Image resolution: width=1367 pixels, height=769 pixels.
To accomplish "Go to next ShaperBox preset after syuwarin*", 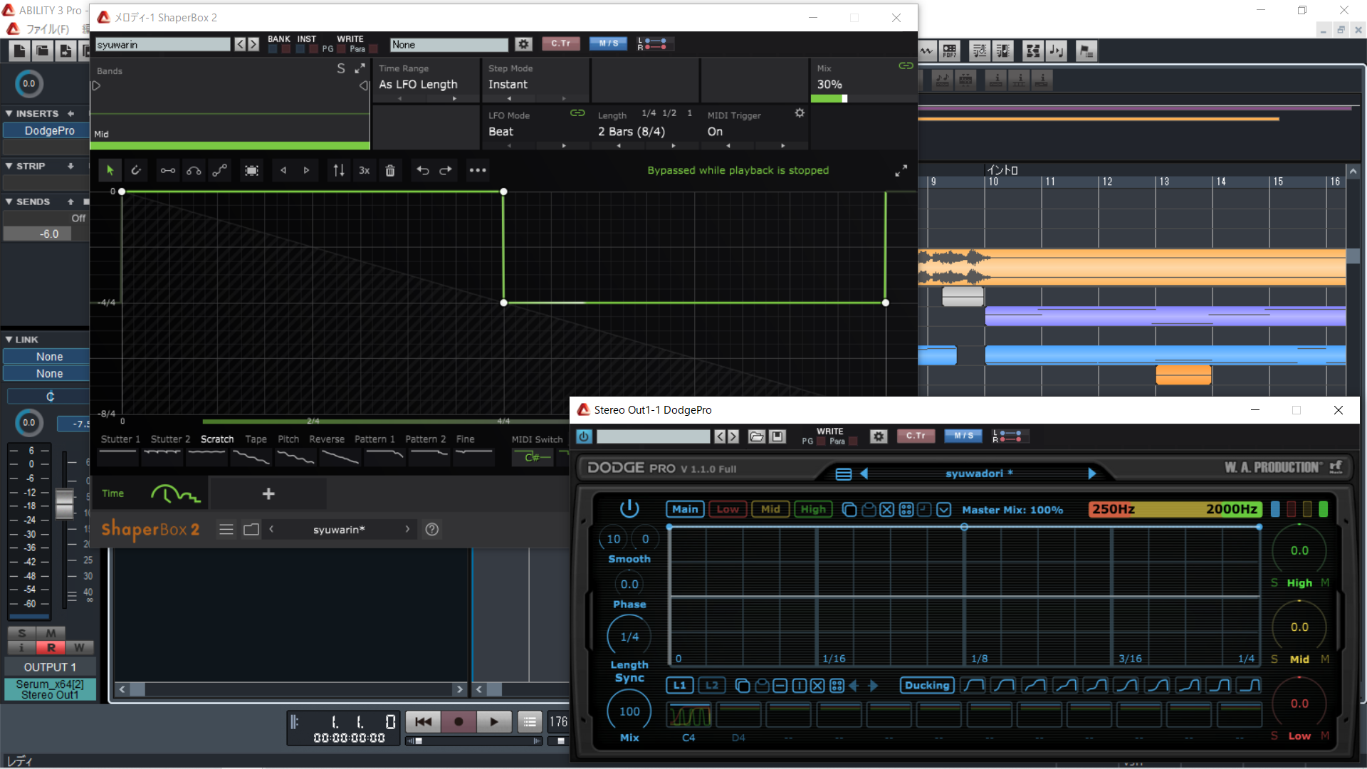I will [x=407, y=529].
